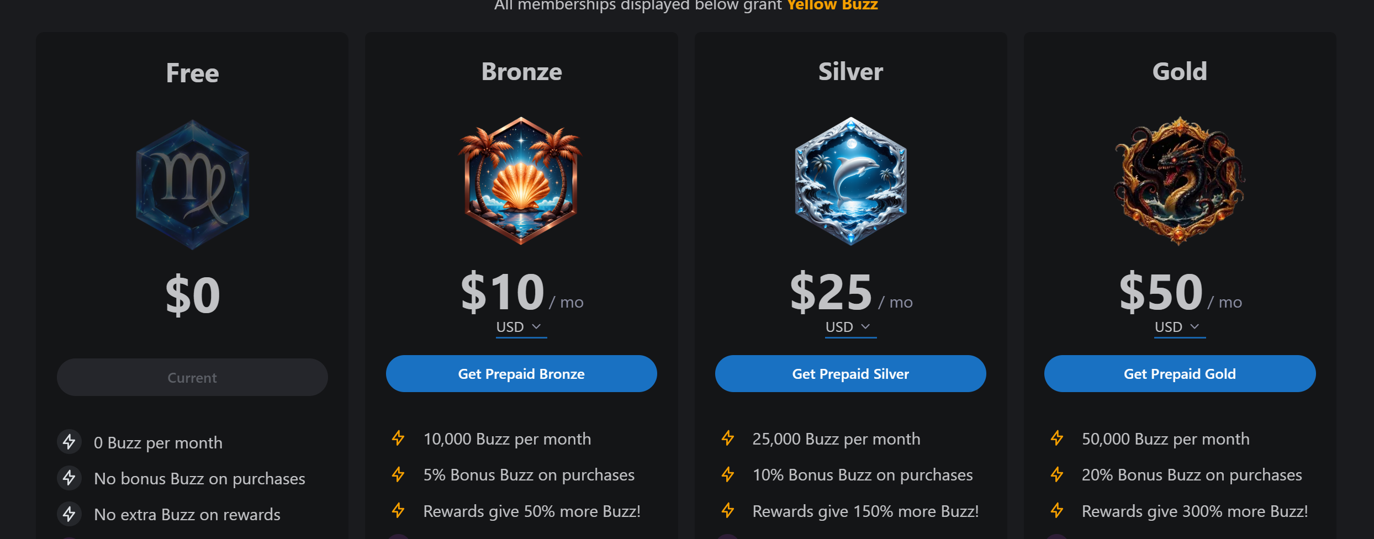Image resolution: width=1374 pixels, height=539 pixels.
Task: Click lightning icon beside 25,000 Buzz per month
Action: (x=728, y=438)
